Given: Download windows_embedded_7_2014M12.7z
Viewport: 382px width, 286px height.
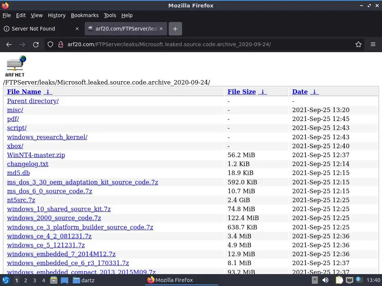Looking at the screenshot, I should coord(62,254).
